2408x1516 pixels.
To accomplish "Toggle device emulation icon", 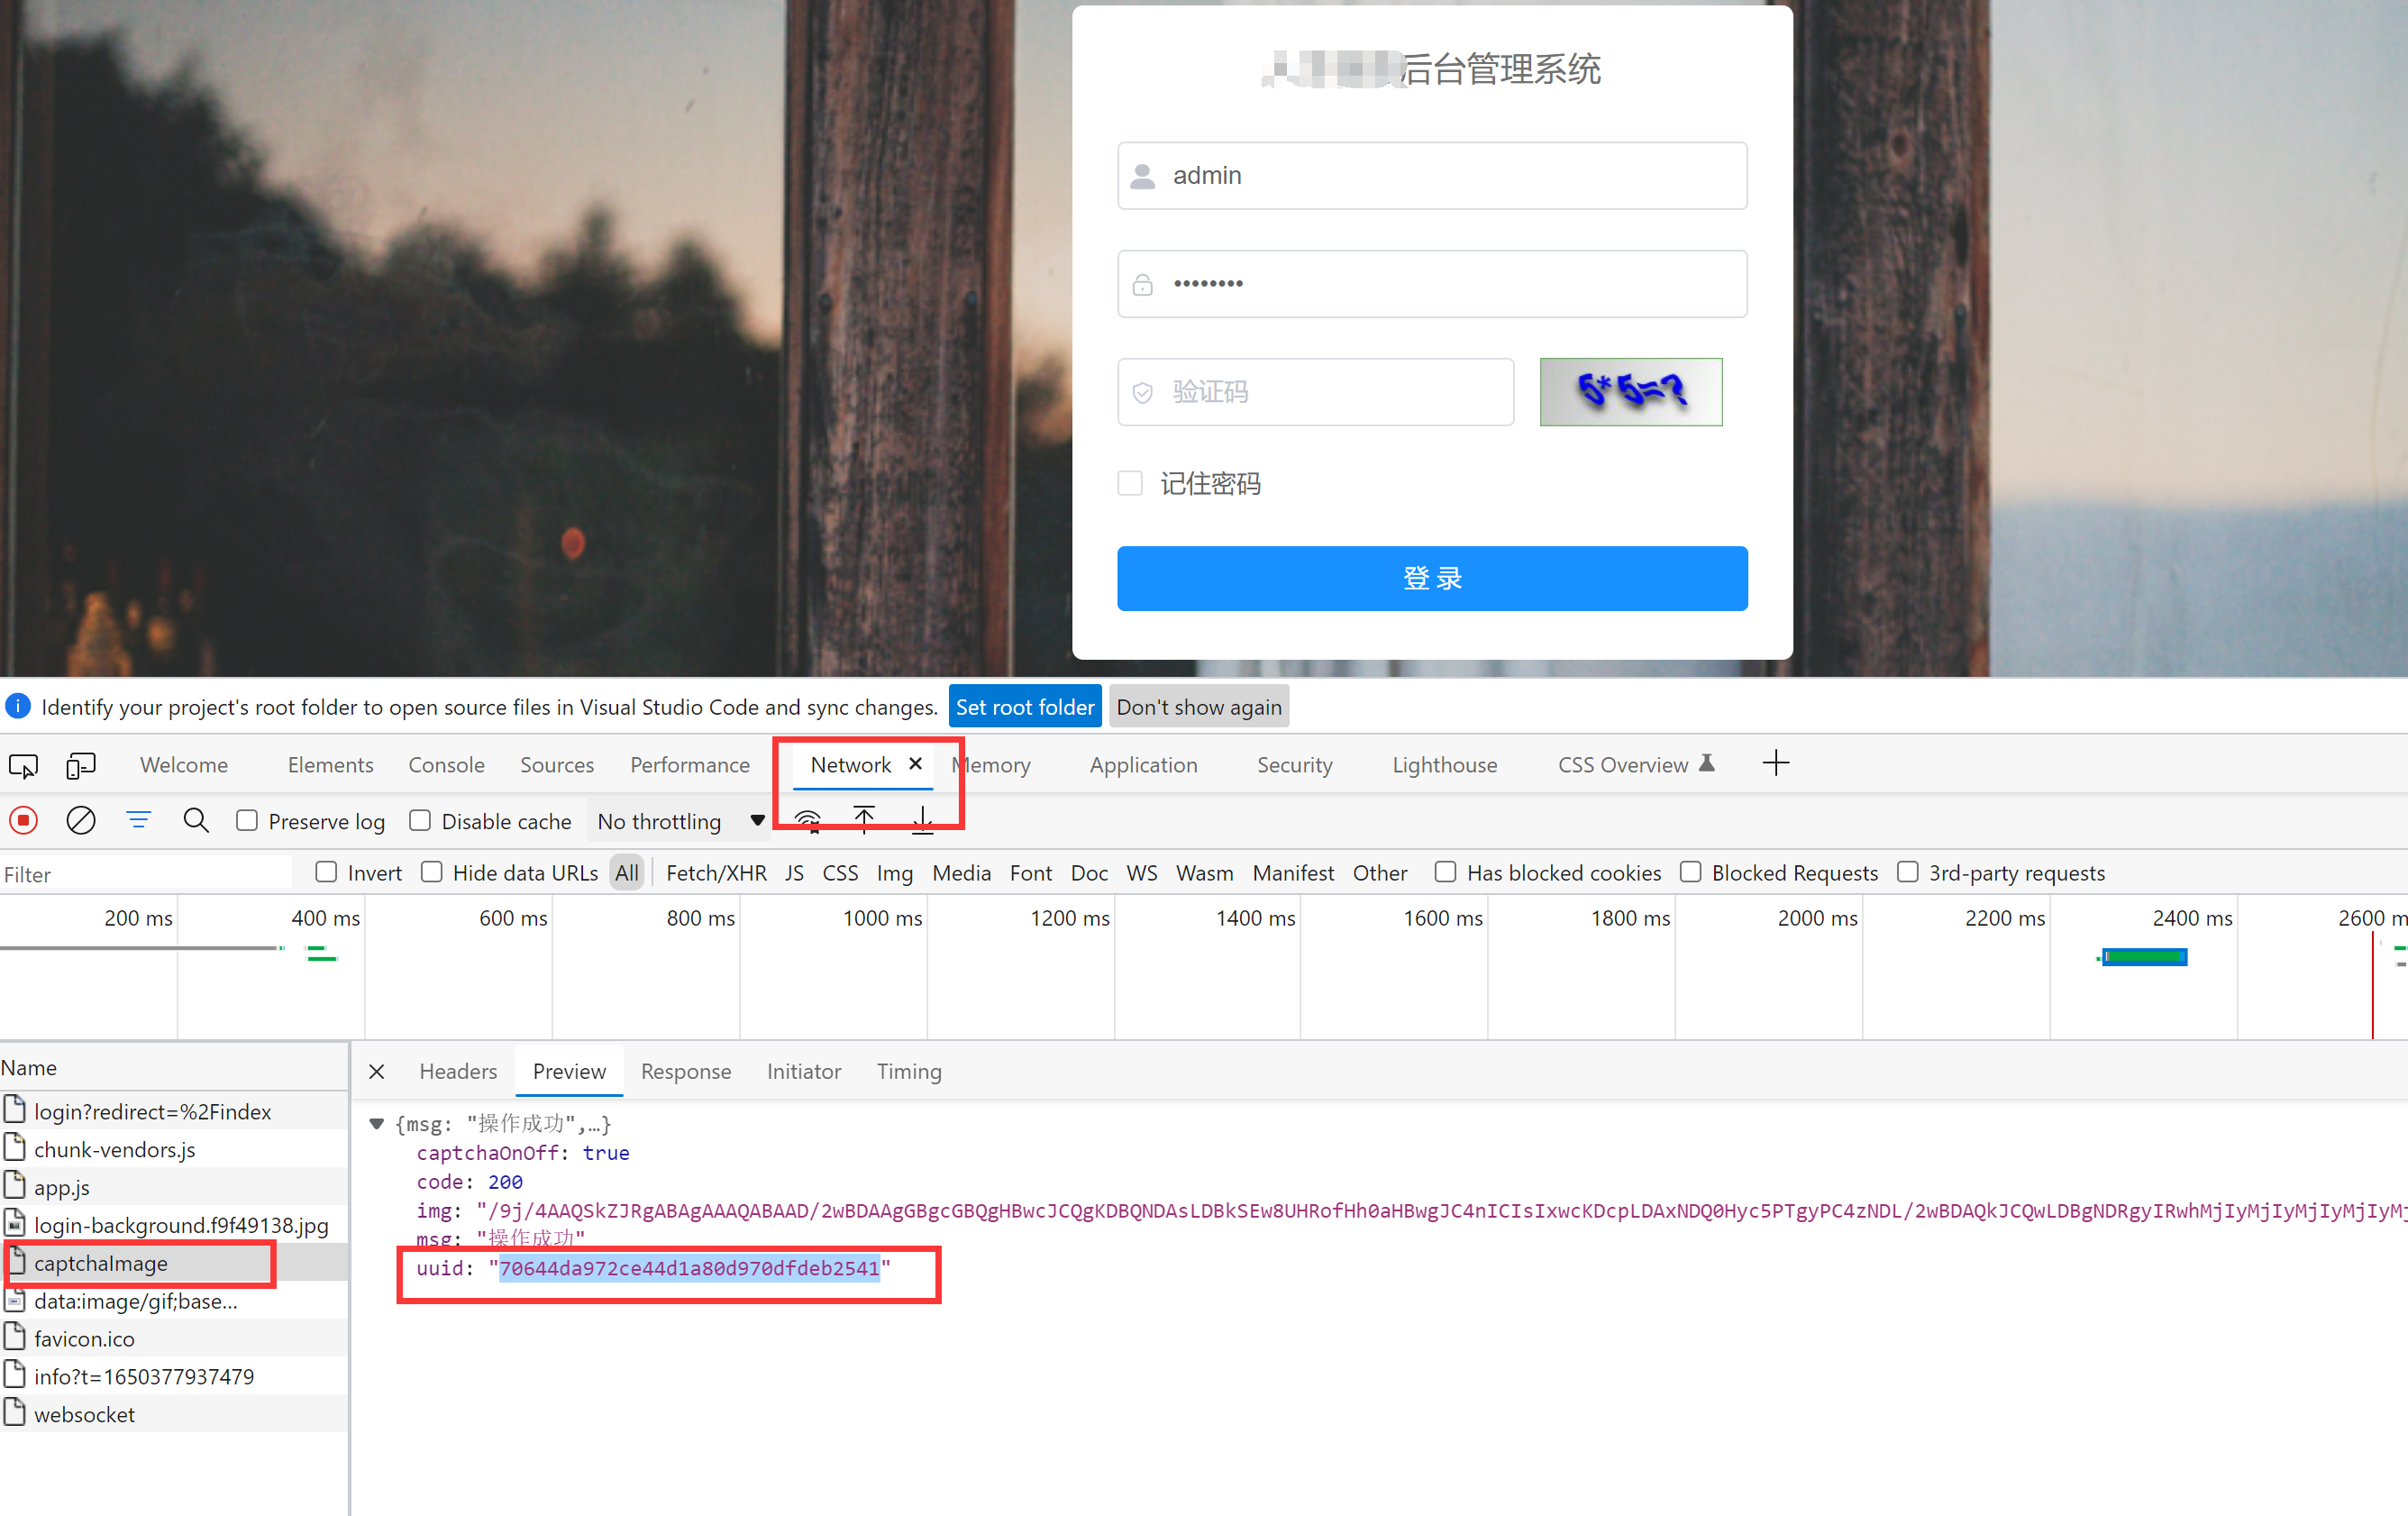I will click(x=80, y=765).
